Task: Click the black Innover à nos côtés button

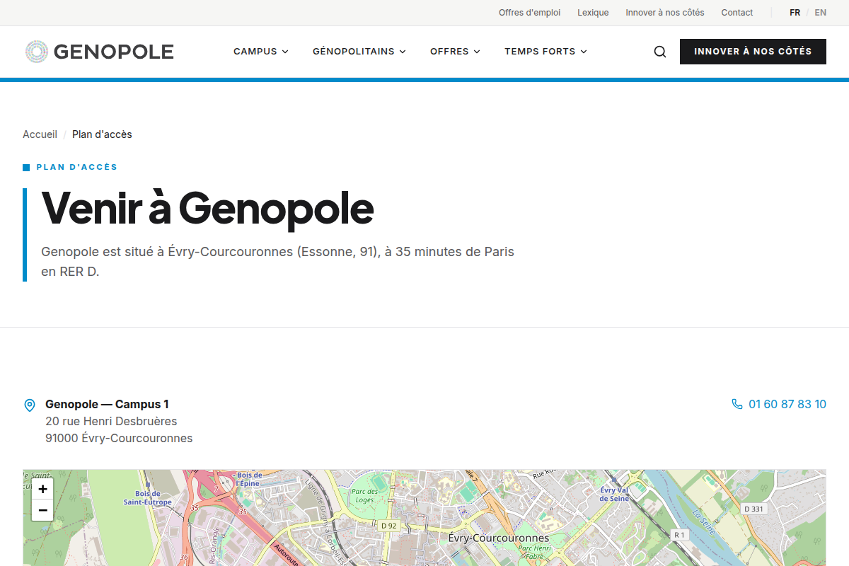Action: (x=753, y=52)
